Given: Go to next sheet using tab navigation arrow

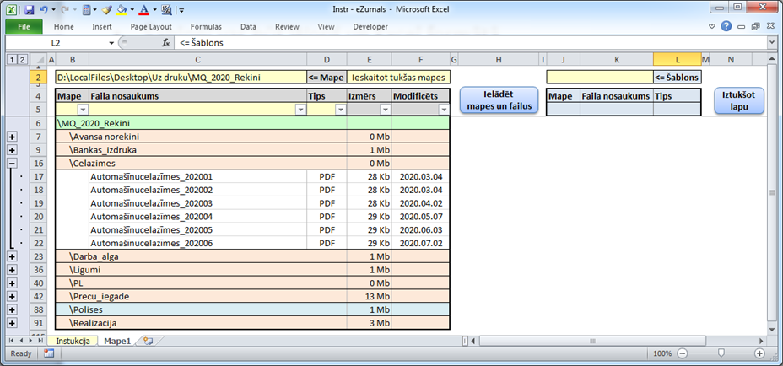Looking at the screenshot, I should point(31,341).
